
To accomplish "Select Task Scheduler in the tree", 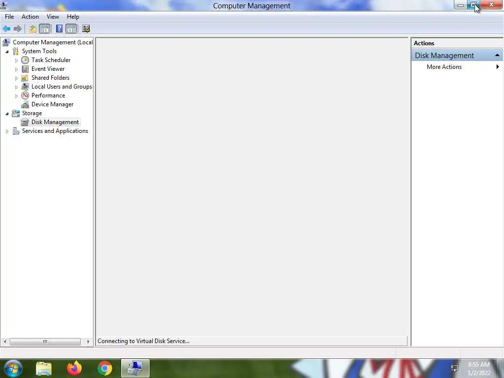I will coord(51,60).
